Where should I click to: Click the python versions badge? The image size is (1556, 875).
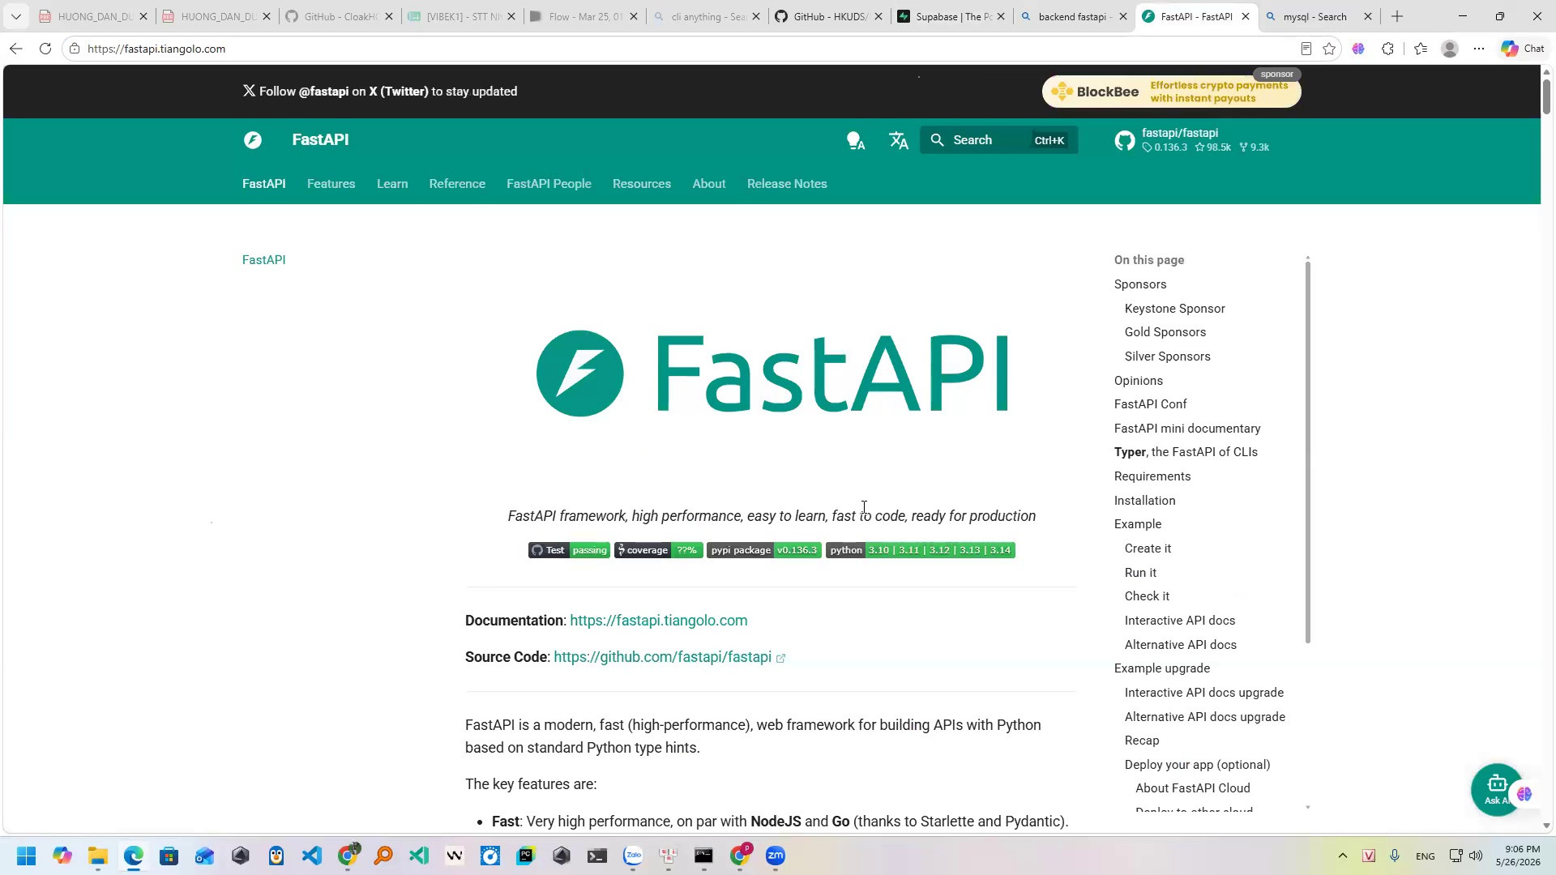pos(921,550)
